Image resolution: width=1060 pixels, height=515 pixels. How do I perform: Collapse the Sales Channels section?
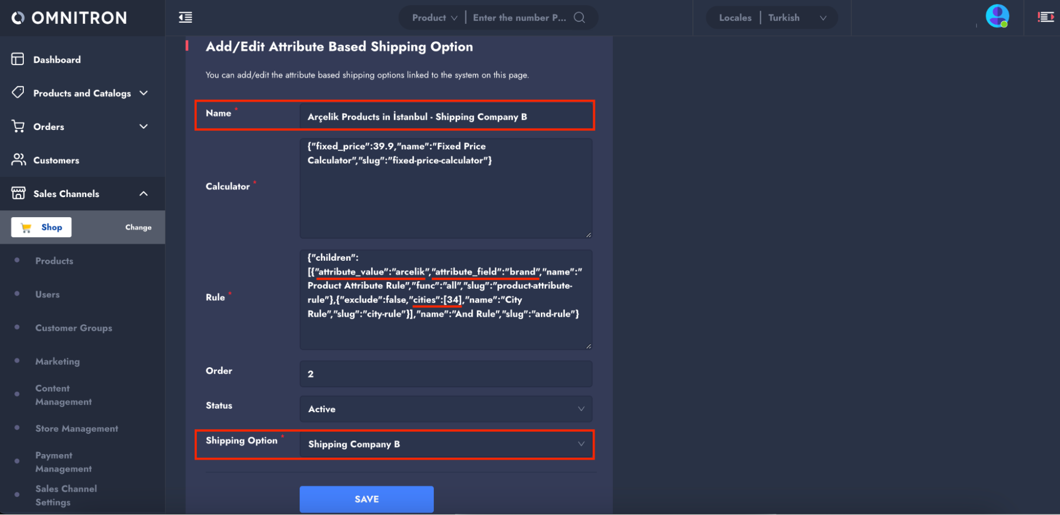143,194
